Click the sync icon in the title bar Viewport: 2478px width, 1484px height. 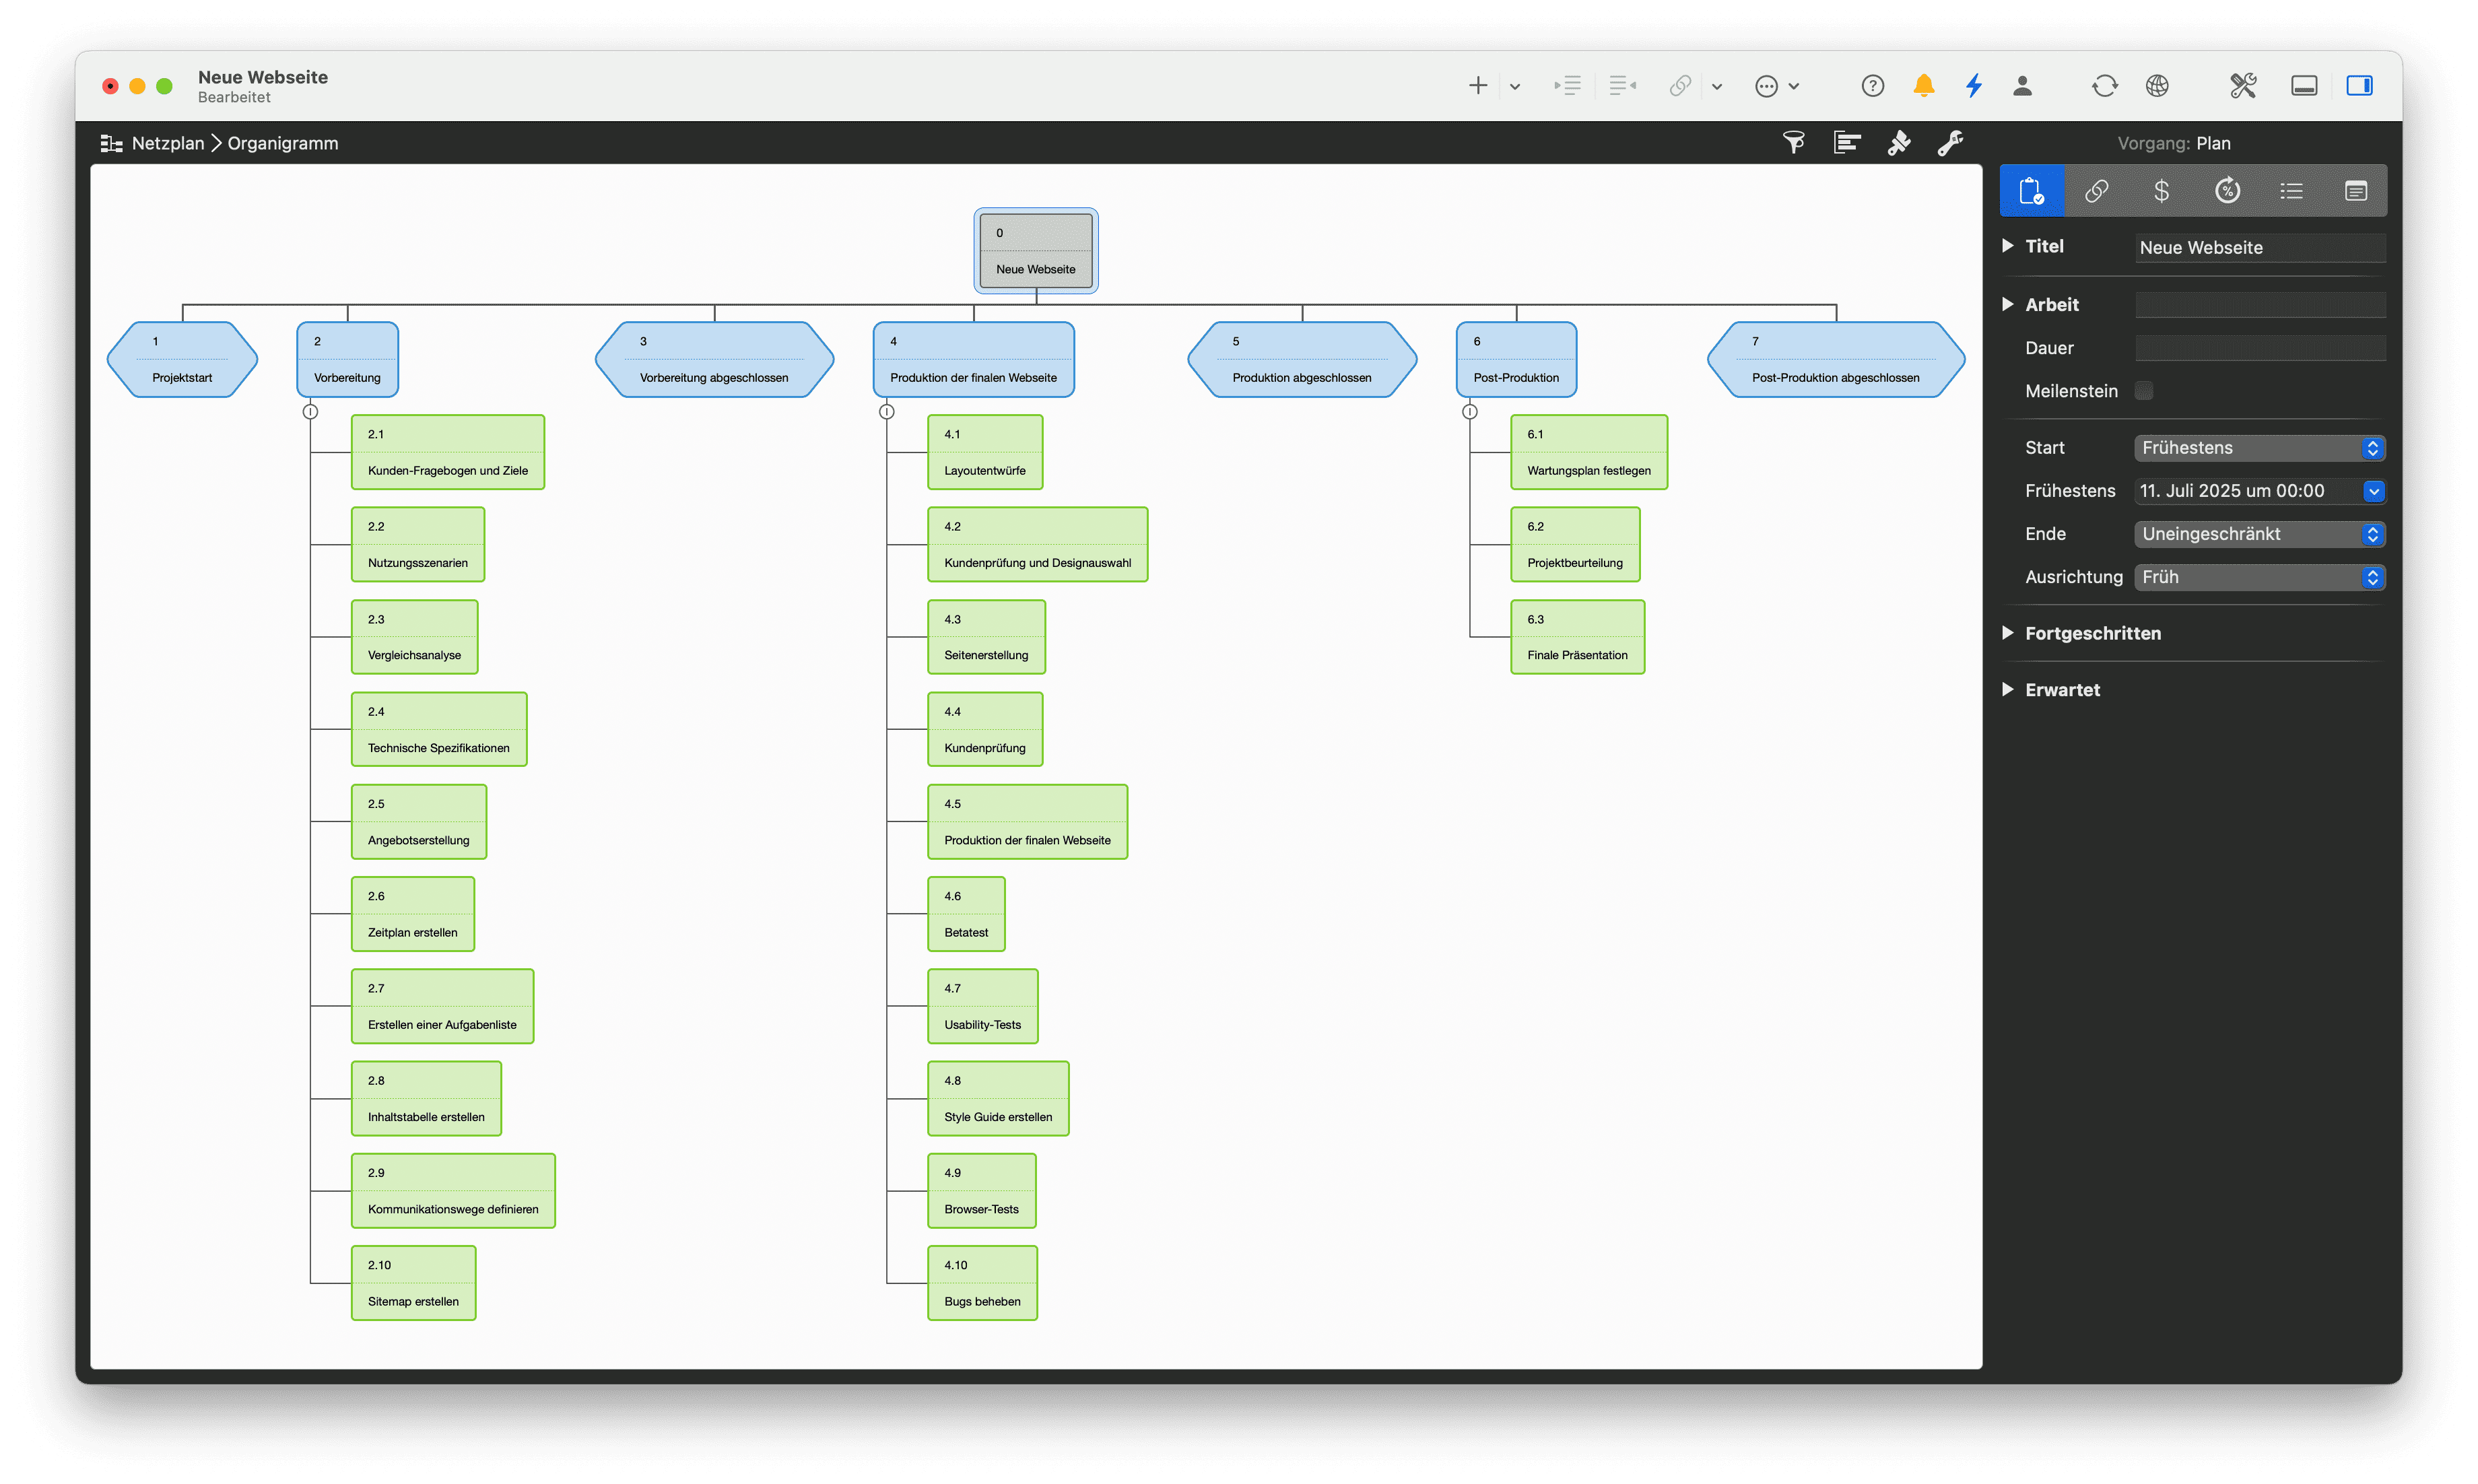click(x=2104, y=86)
